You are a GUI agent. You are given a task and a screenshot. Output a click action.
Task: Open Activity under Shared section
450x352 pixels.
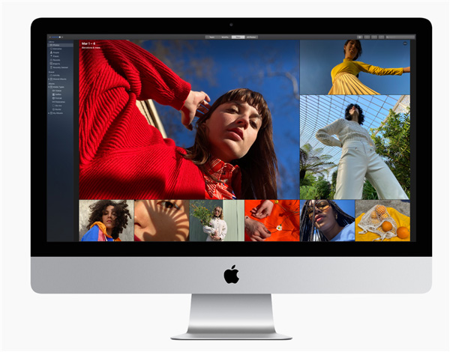[x=58, y=76]
